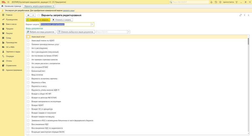Open favorites star in title bar
This screenshot has width=252, height=136.
[x=220, y=2]
